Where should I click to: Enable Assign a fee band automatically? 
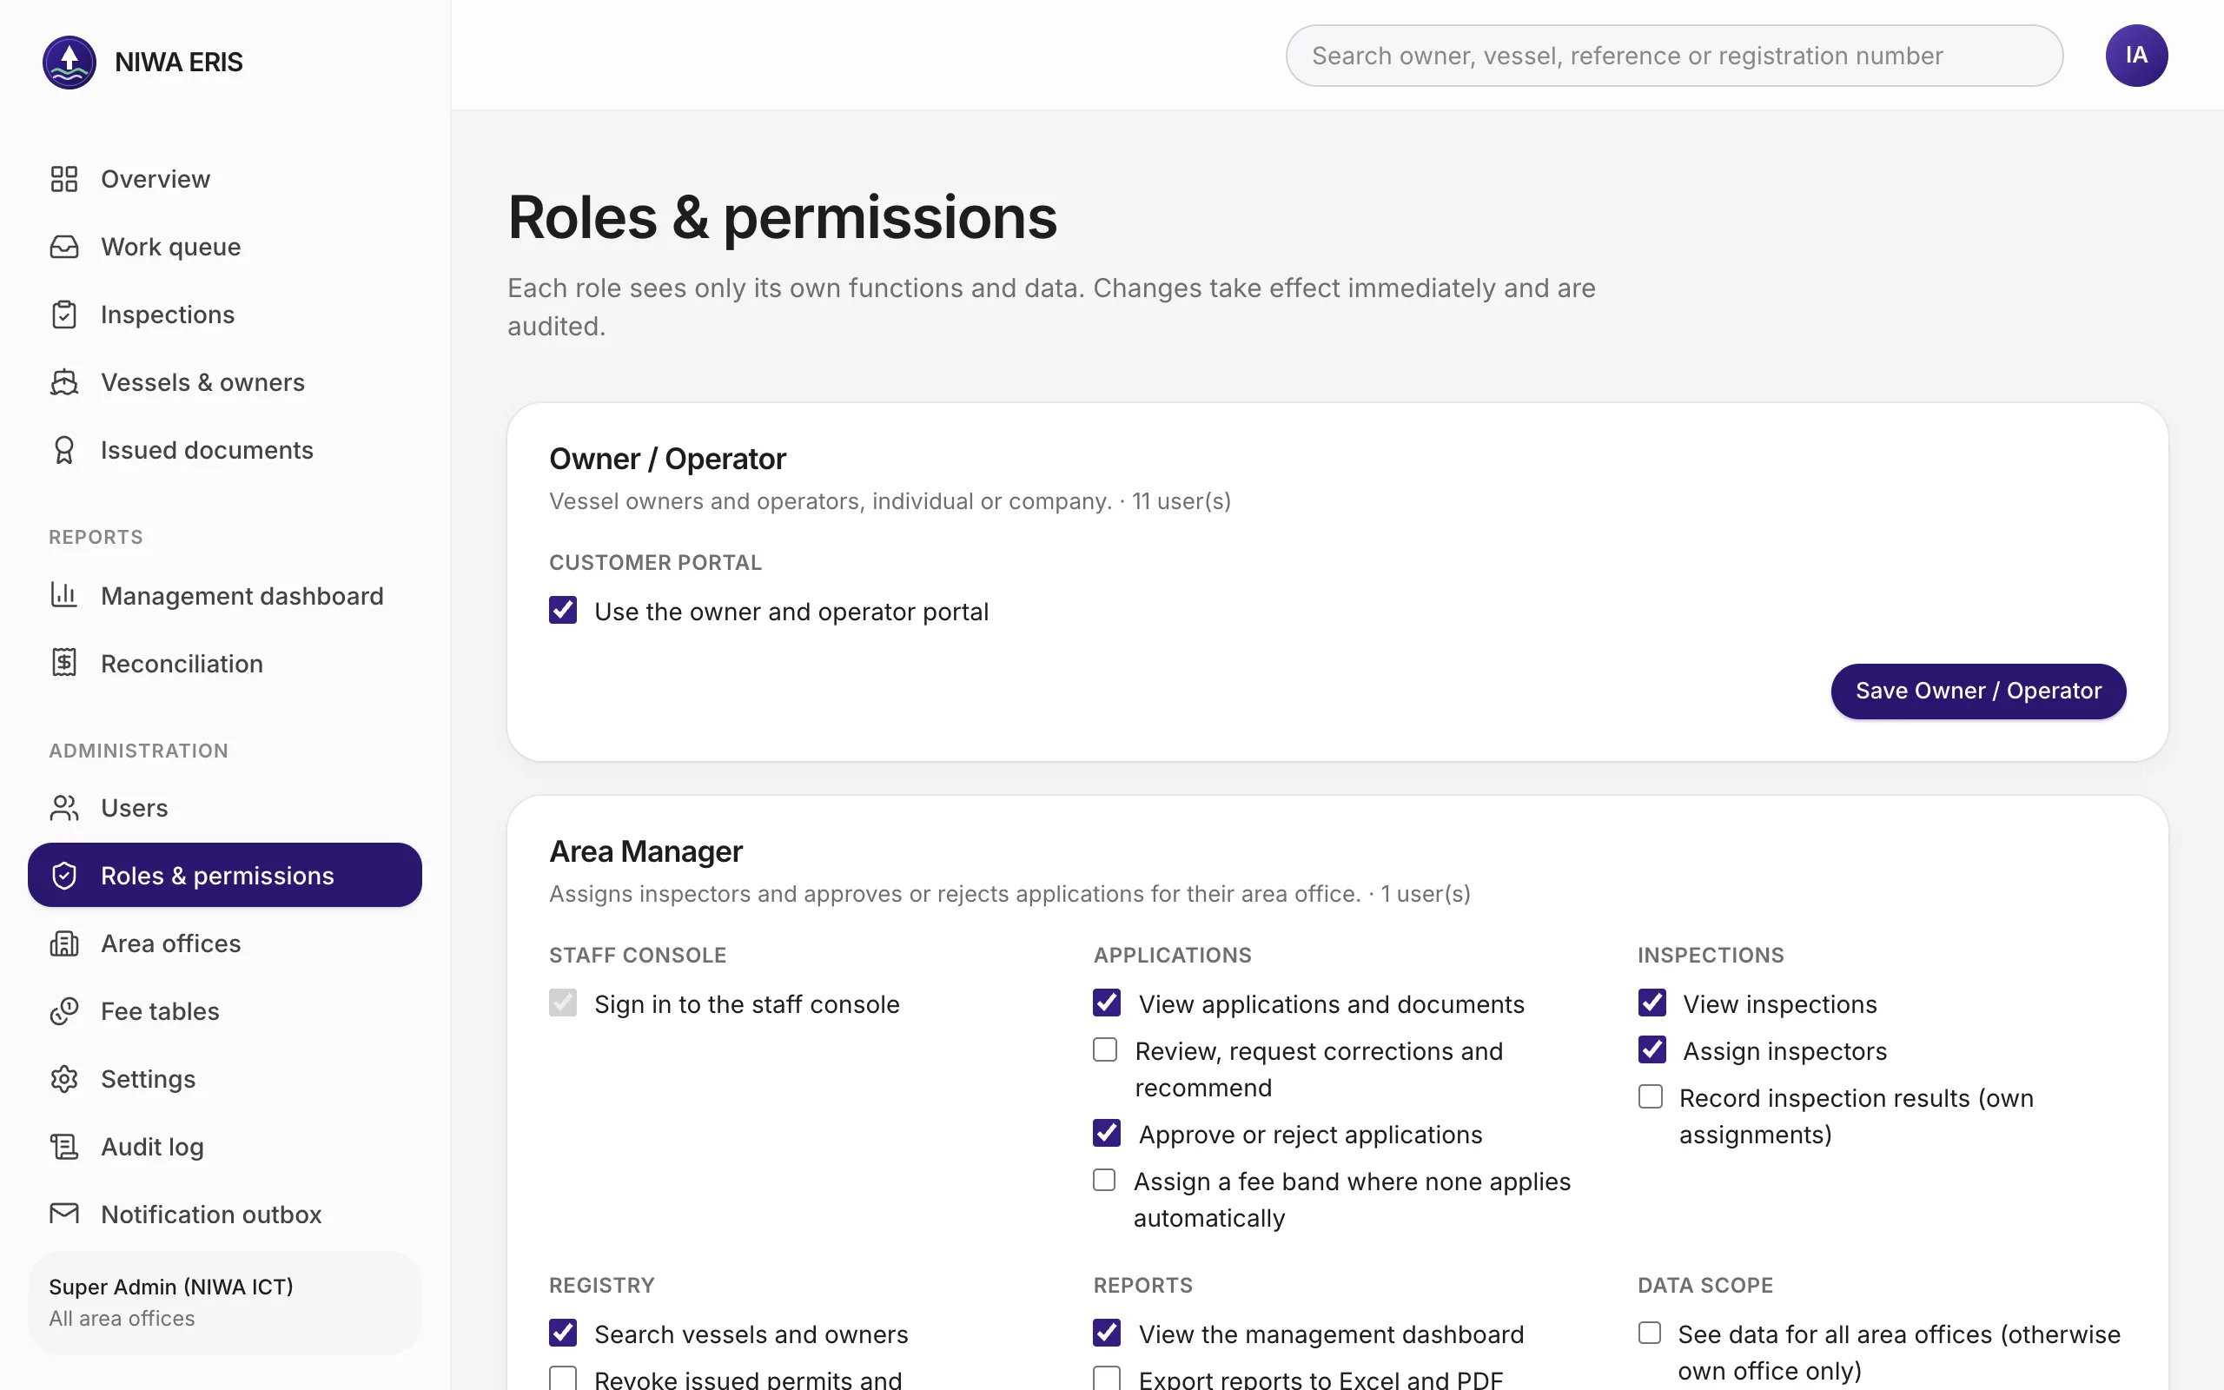coord(1105,1181)
